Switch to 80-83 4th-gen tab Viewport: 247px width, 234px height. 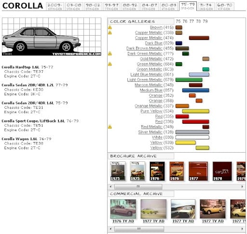pos(169,7)
